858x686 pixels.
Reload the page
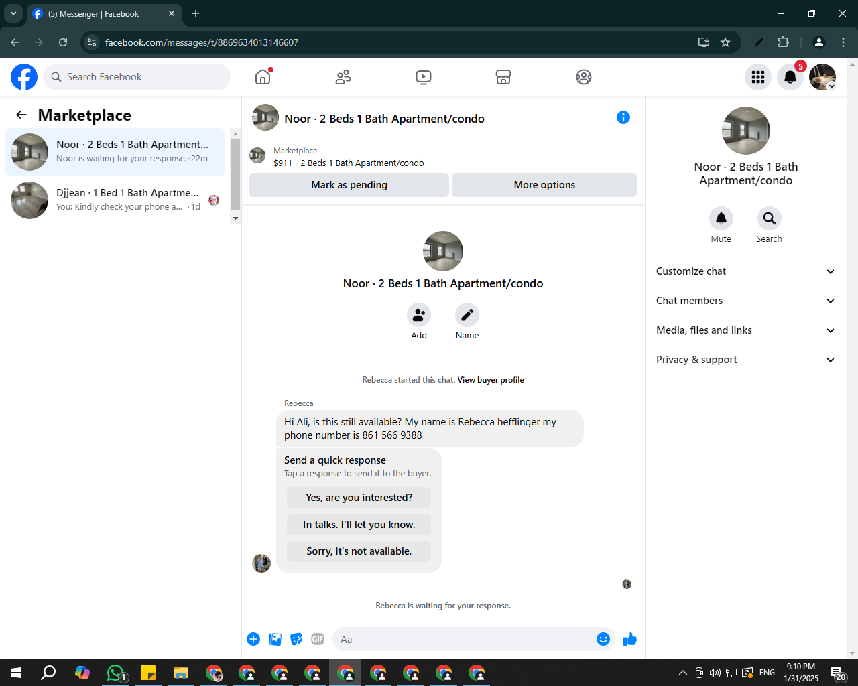[63, 42]
